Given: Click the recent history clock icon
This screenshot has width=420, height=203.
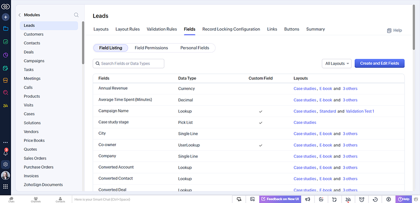Looking at the screenshot, I should 375,199.
